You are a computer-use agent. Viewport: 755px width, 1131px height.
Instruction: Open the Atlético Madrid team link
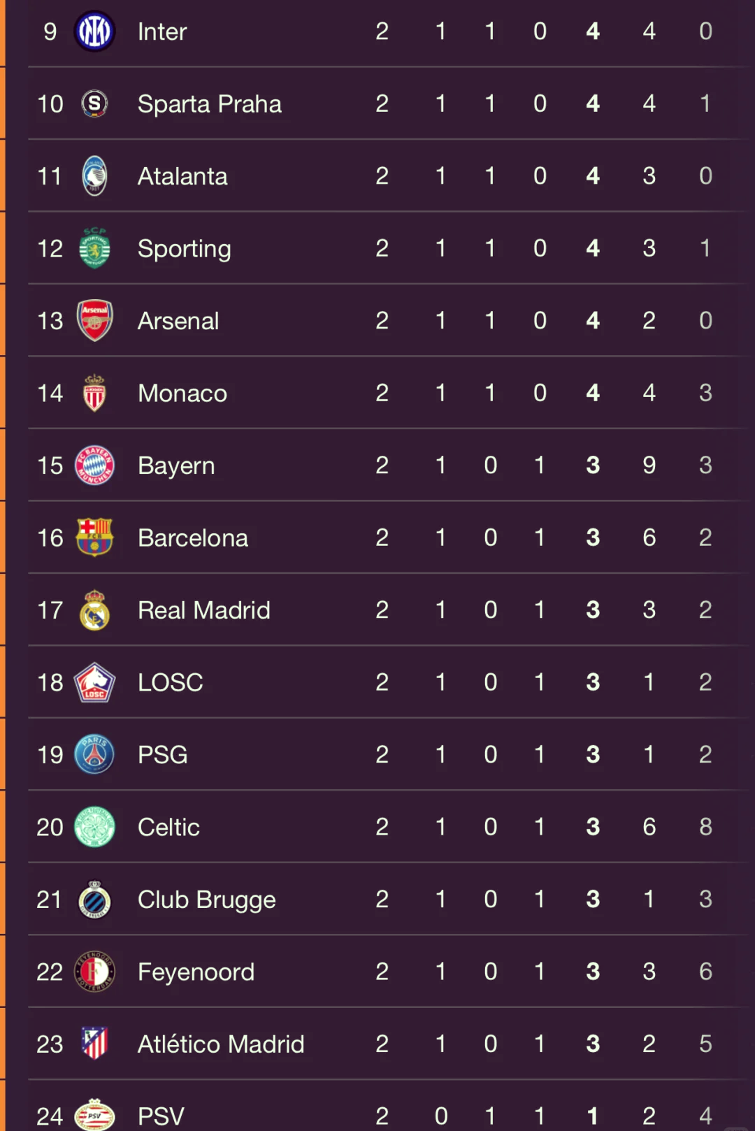pos(221,1044)
